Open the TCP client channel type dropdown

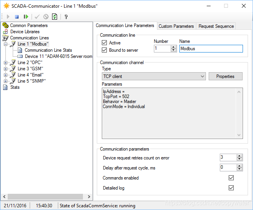154,76
